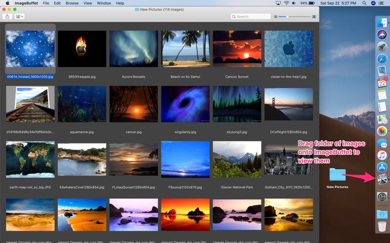Select the 3650fireapple.jpg flaming apple thumbnail
This screenshot has height=243, width=390.
coord(82,49)
